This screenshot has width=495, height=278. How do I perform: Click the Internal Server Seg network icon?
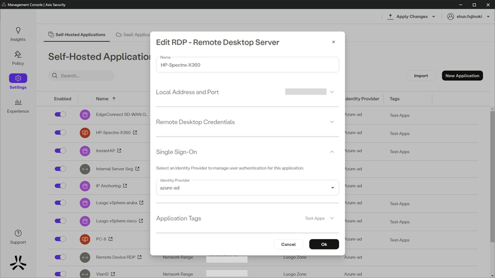pos(85,169)
